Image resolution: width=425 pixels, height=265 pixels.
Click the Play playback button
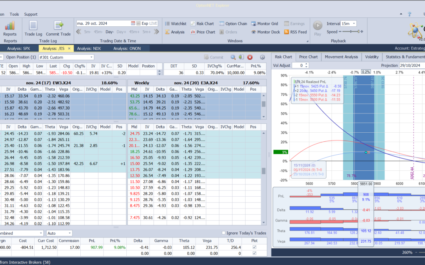pyautogui.click(x=318, y=28)
